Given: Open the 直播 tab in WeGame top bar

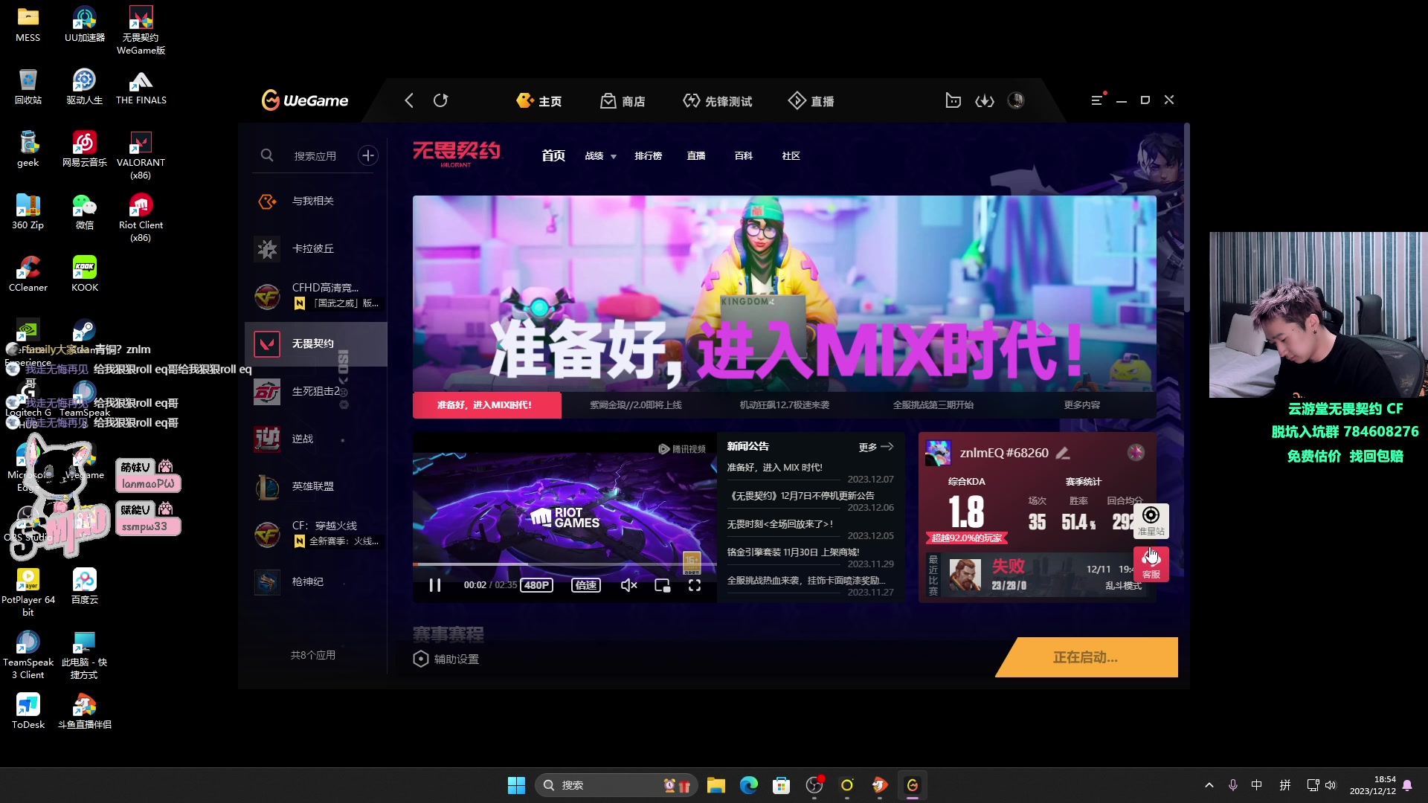Looking at the screenshot, I should (811, 101).
